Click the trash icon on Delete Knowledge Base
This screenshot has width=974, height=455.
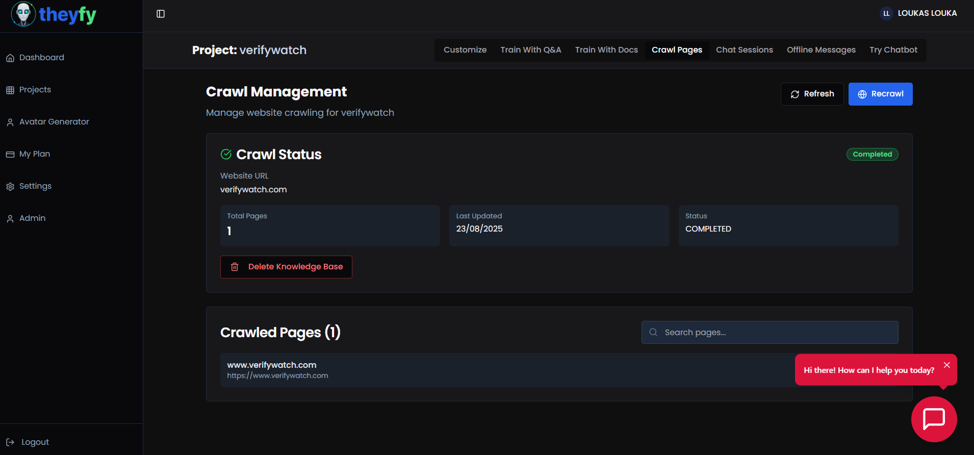tap(235, 267)
